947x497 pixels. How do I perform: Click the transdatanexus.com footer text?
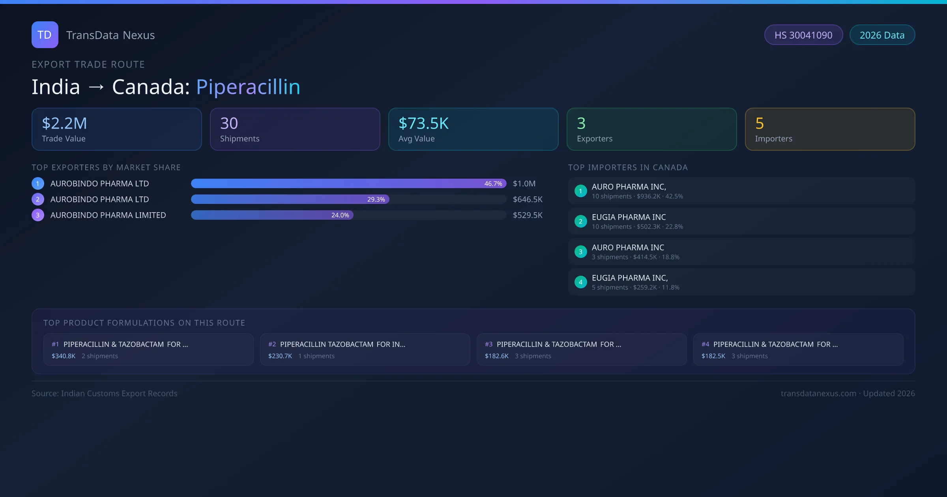[x=818, y=393]
